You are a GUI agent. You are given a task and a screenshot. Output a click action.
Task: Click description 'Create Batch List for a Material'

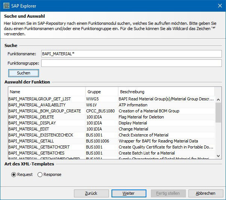pos(147,153)
